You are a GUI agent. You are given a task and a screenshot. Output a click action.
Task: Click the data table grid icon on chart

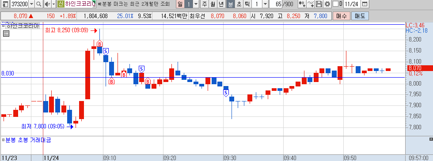click(6, 34)
